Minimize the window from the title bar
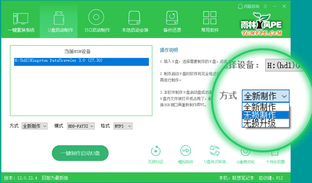Image resolution: width=312 pixels, height=183 pixels. point(275,7)
